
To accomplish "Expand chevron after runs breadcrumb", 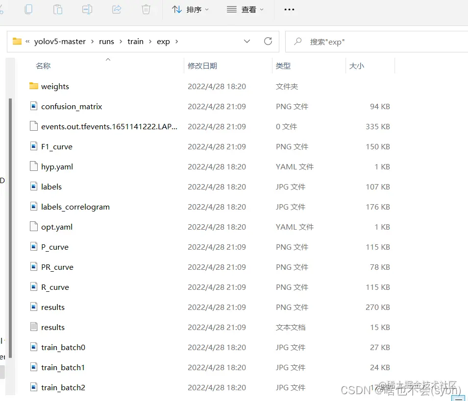I will [x=121, y=42].
